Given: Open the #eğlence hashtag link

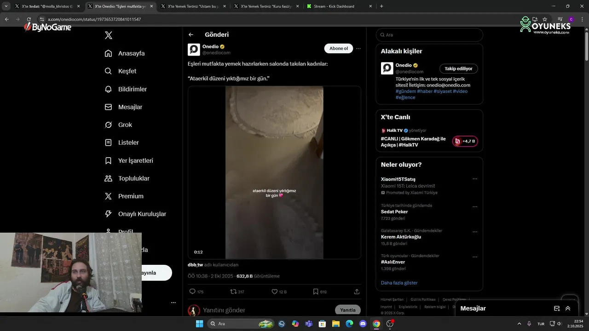Looking at the screenshot, I should (405, 97).
